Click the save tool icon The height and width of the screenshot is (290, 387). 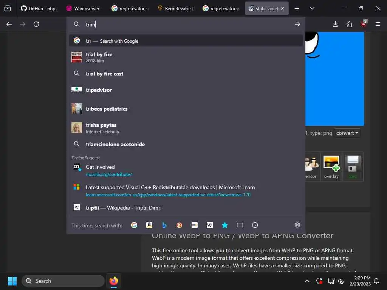tap(353, 167)
